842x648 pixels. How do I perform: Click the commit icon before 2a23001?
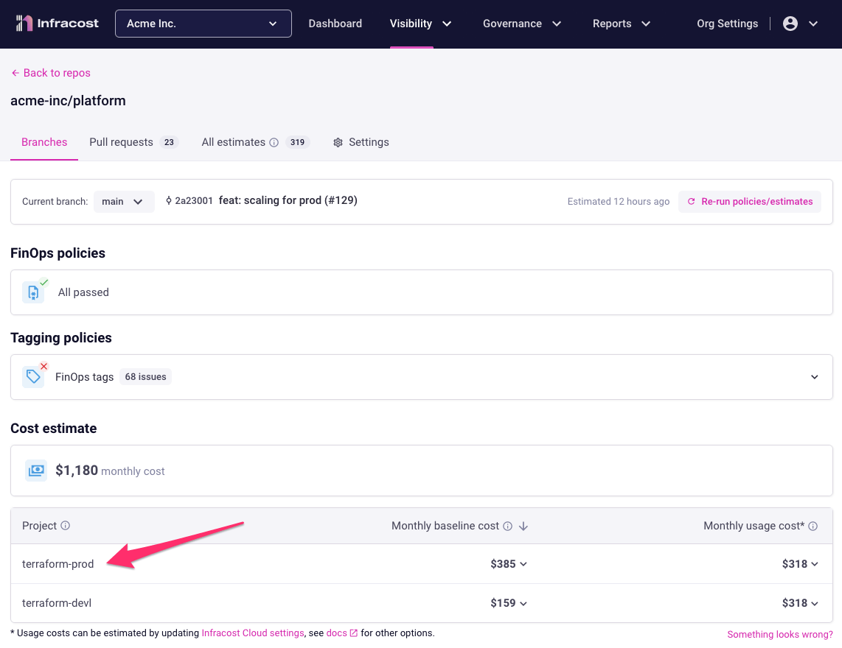(x=169, y=200)
